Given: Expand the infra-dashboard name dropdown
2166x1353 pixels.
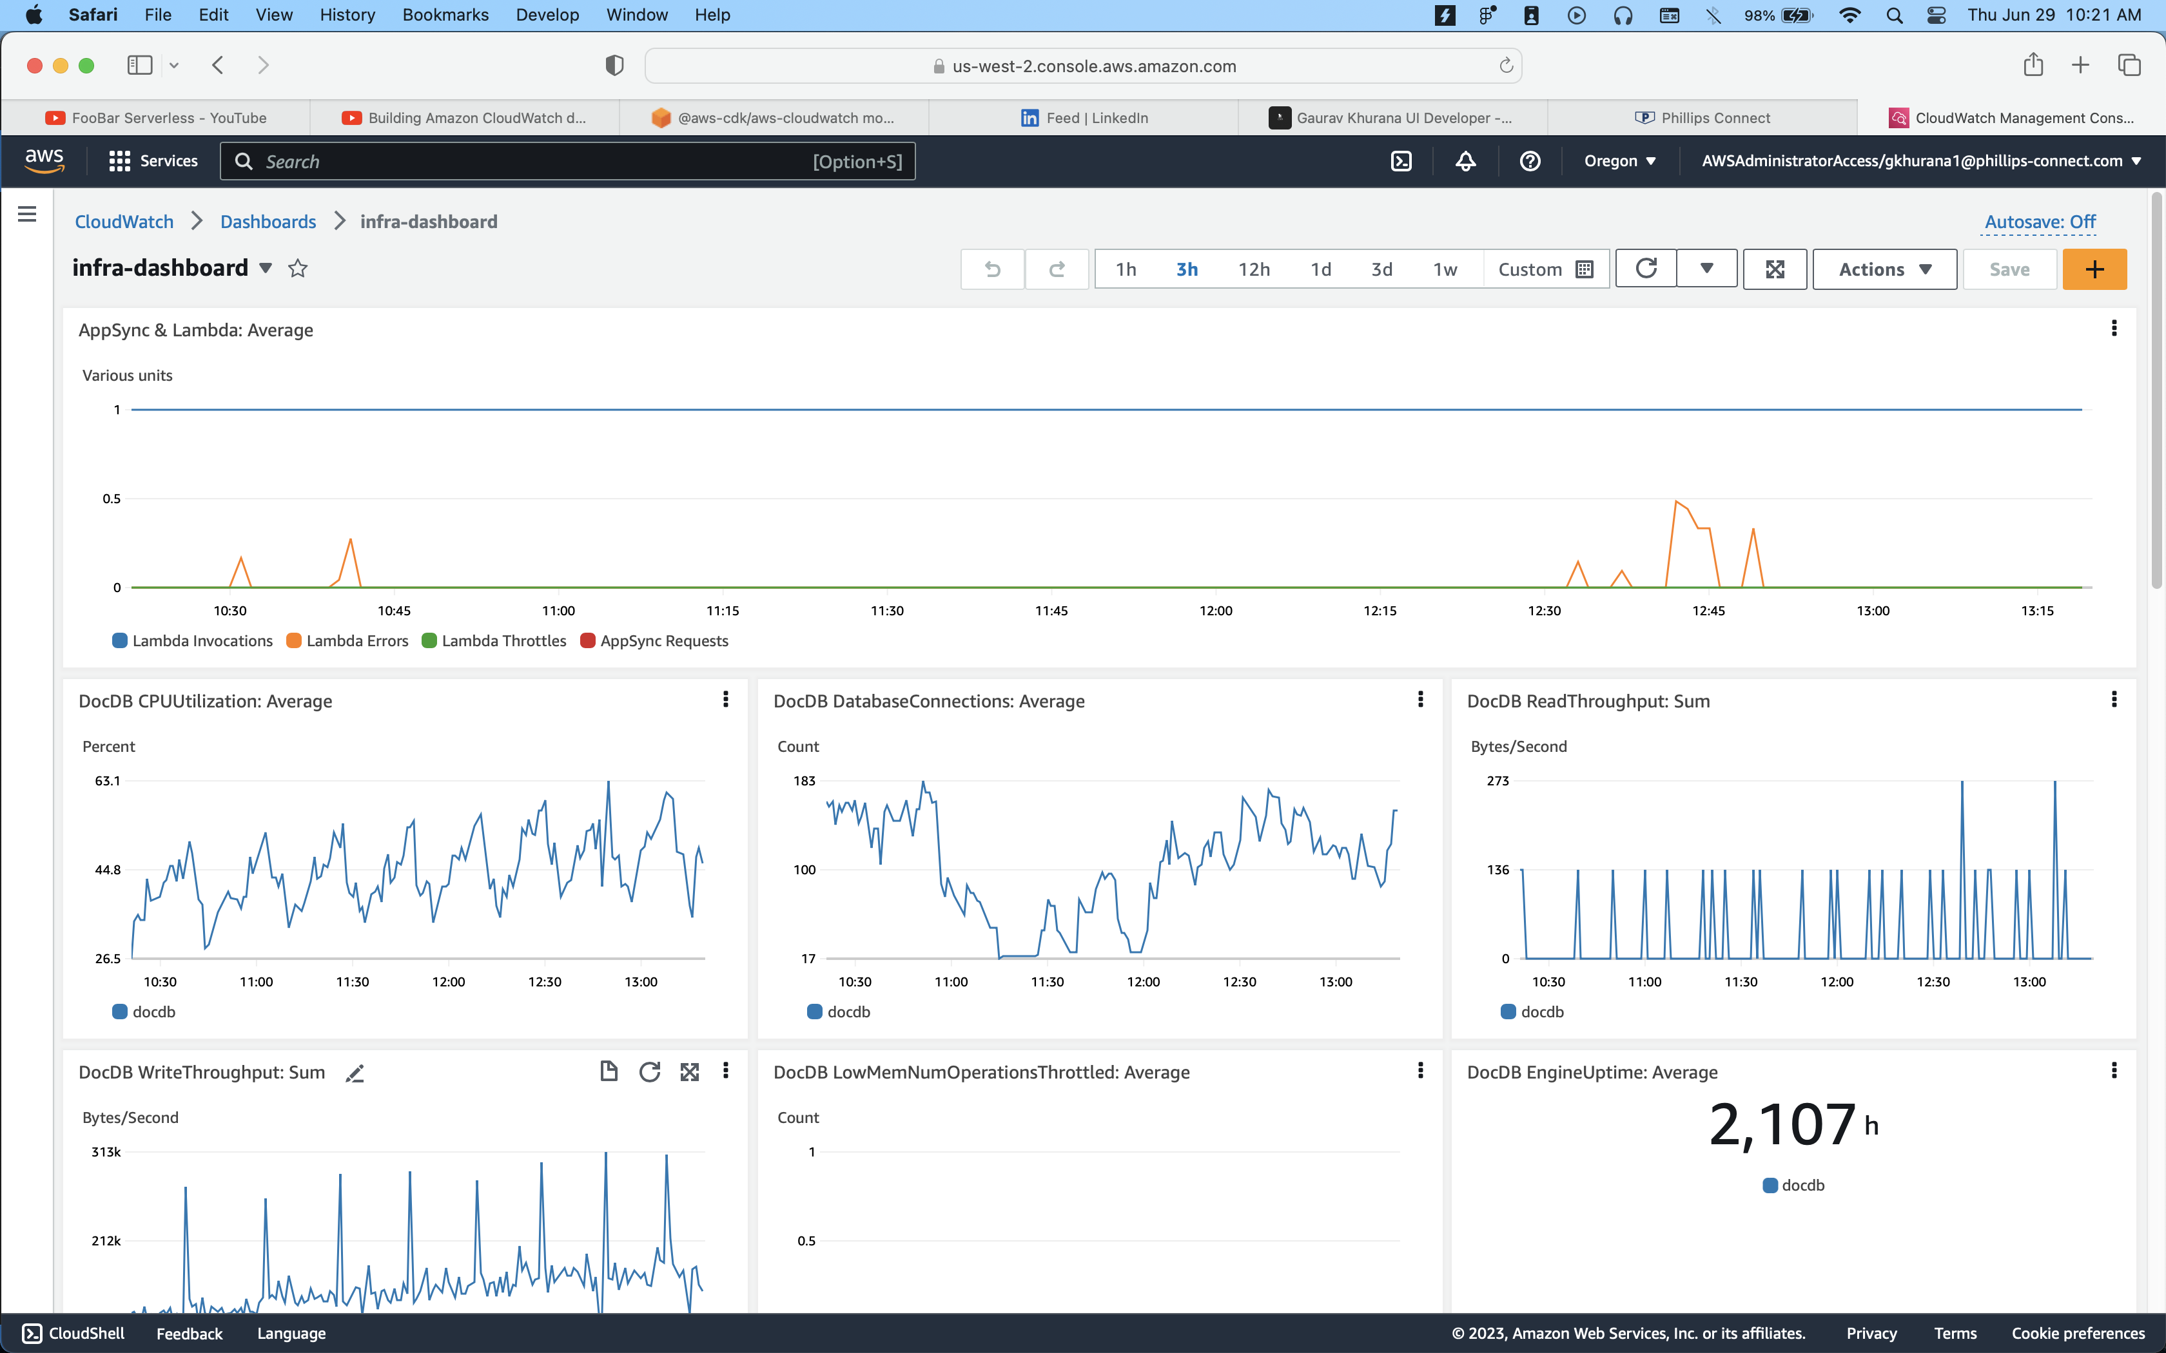Looking at the screenshot, I should (266, 269).
